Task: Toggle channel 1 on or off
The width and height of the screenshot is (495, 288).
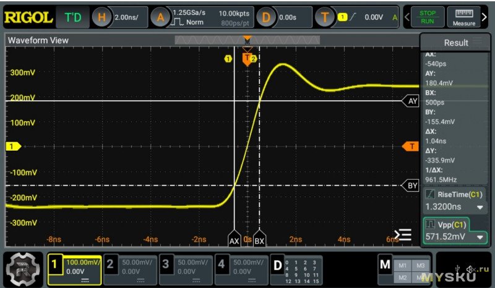Action: [55, 266]
